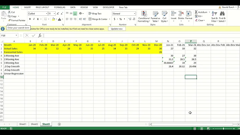The height and width of the screenshot is (135, 240).
Task: Click Decrease Indent icon
Action: tap(81, 19)
